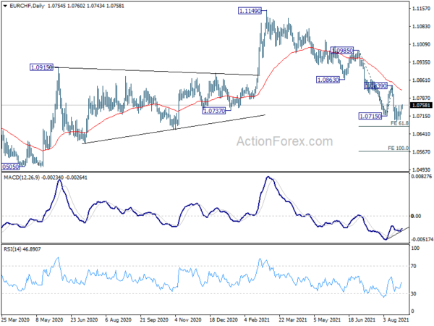Open the EURCHF chart dropdown triangle
This screenshot has height=326, width=434.
click(5, 6)
